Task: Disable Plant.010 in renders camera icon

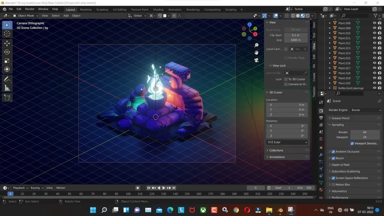Action: tap(380, 33)
